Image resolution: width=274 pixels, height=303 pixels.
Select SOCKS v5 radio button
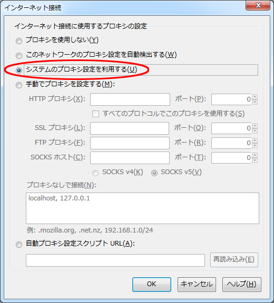coord(154,173)
